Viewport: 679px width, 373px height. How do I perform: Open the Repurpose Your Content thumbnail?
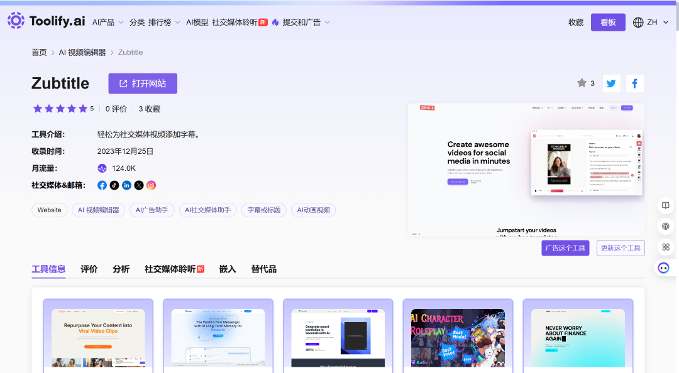pos(98,337)
